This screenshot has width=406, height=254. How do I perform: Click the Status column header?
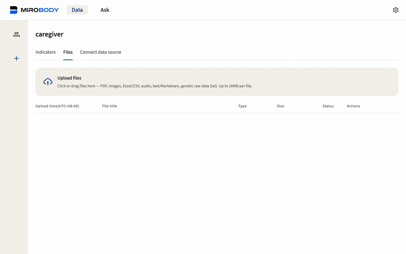point(328,106)
